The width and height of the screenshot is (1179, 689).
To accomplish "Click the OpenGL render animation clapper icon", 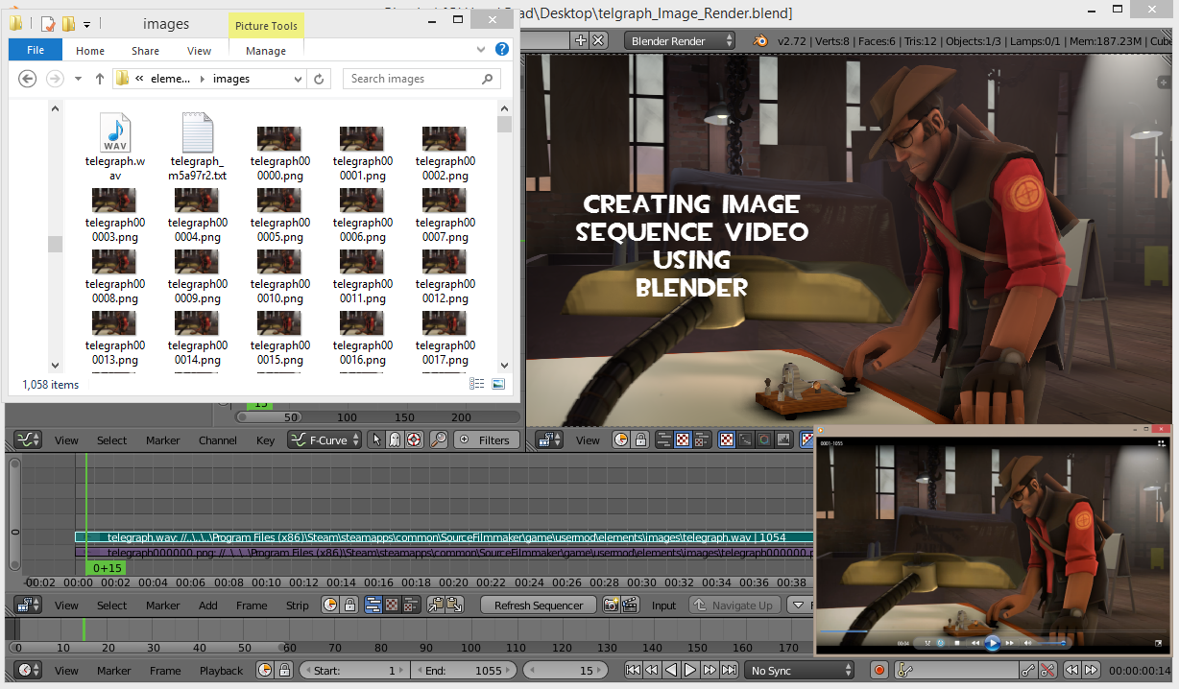I will click(630, 606).
